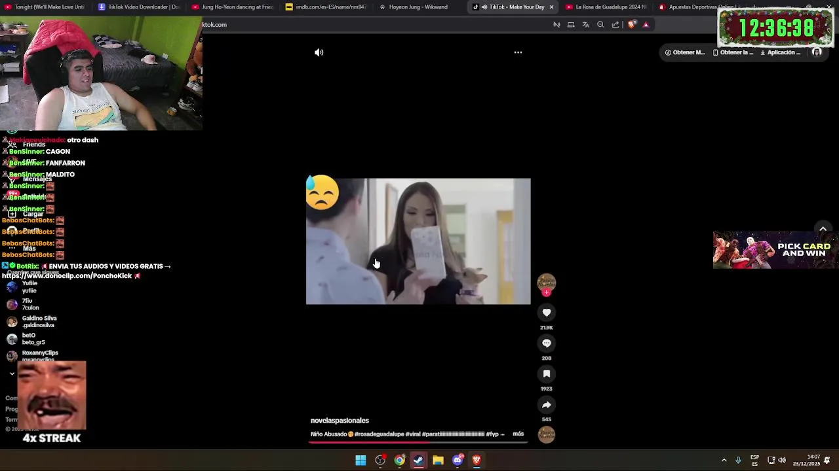Mute the TikTok tab via its speaker icon
This screenshot has height=471, width=839.
point(484,7)
